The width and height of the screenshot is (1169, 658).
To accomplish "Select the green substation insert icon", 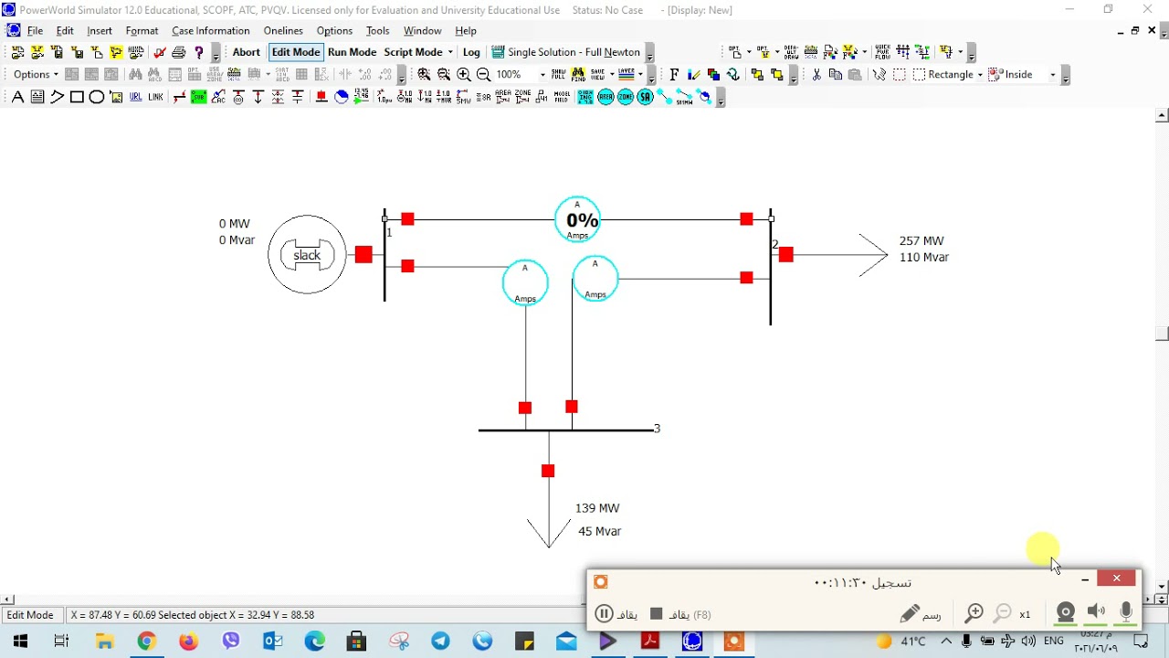I will point(198,97).
